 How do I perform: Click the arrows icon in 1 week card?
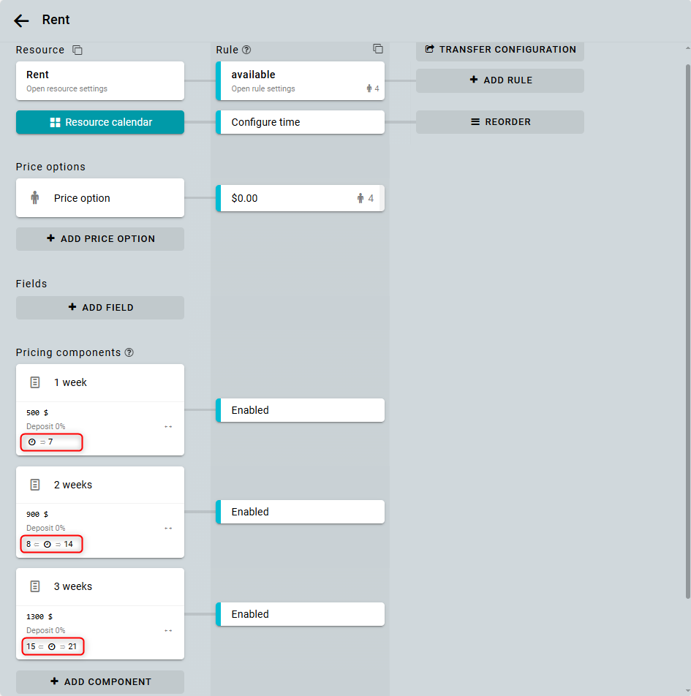168,426
